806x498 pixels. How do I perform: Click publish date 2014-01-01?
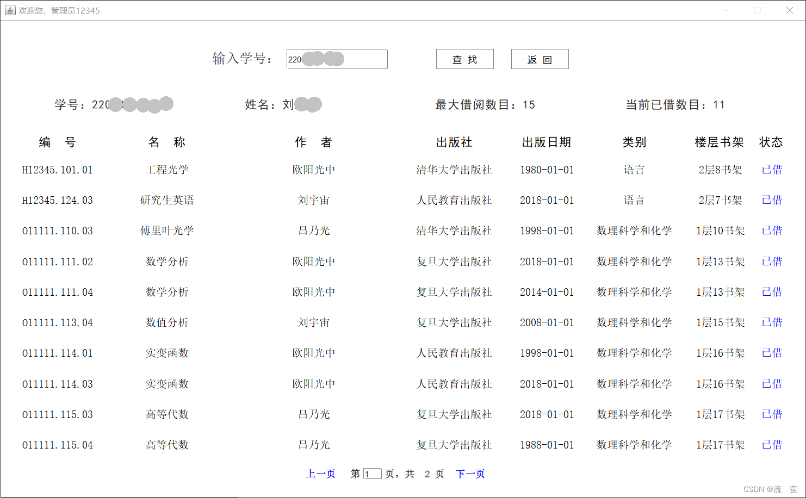[x=547, y=292]
